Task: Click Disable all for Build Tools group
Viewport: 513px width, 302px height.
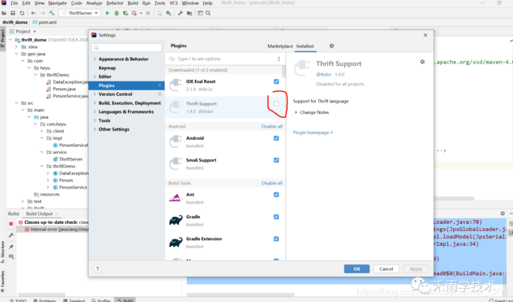Action: (272, 183)
